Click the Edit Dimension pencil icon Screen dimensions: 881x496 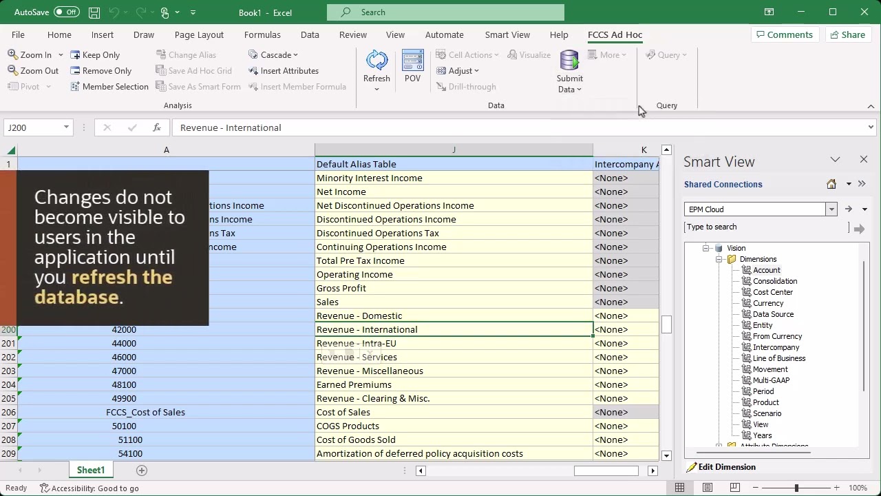tap(691, 467)
